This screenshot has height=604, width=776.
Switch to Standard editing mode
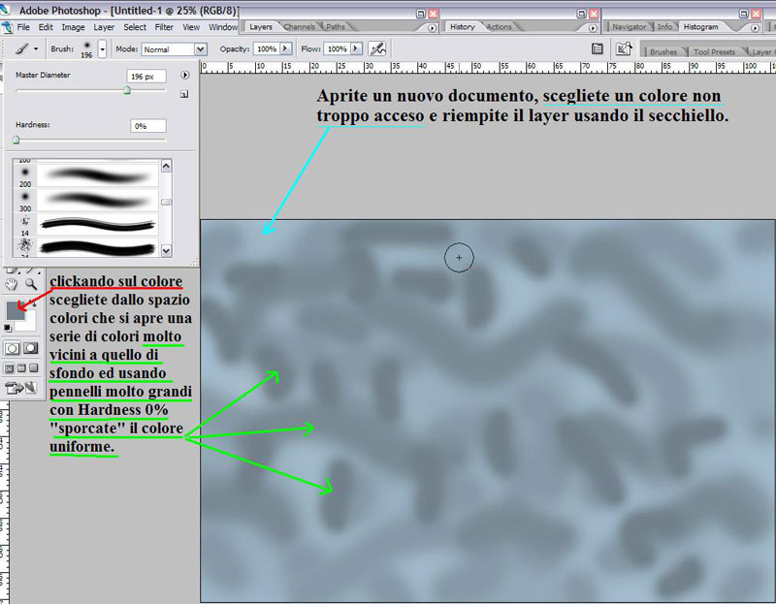click(13, 348)
